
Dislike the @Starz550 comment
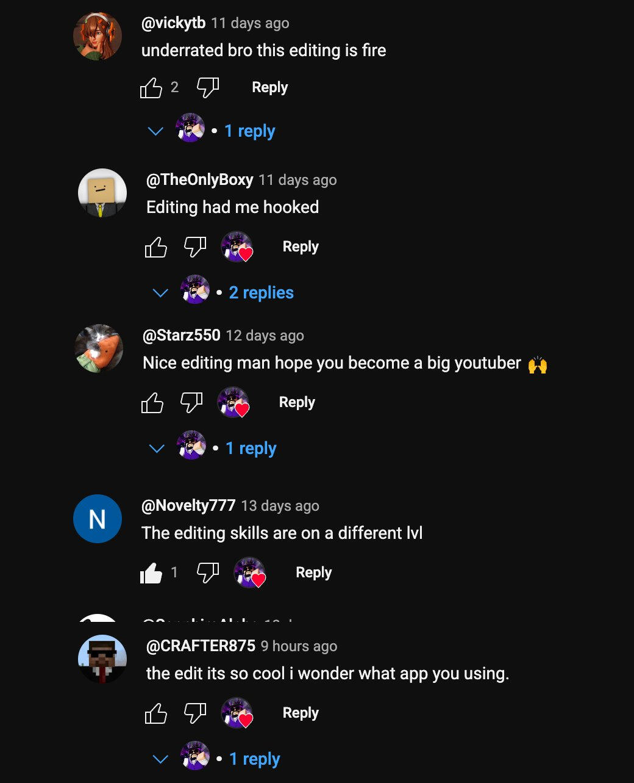pyautogui.click(x=191, y=403)
